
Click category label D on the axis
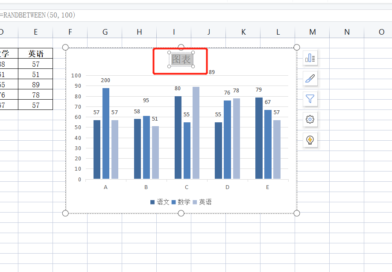pos(227,187)
